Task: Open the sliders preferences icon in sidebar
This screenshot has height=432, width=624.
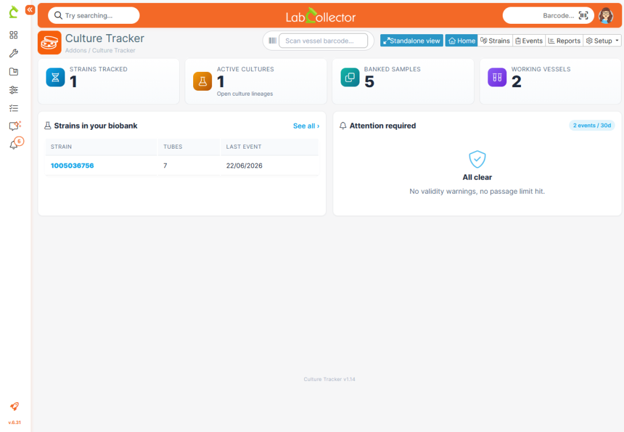Action: (13, 90)
